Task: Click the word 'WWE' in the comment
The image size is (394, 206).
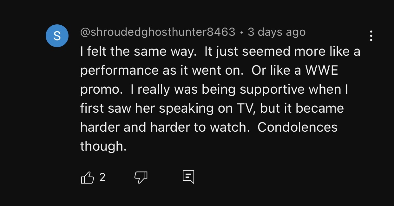Action: point(322,70)
